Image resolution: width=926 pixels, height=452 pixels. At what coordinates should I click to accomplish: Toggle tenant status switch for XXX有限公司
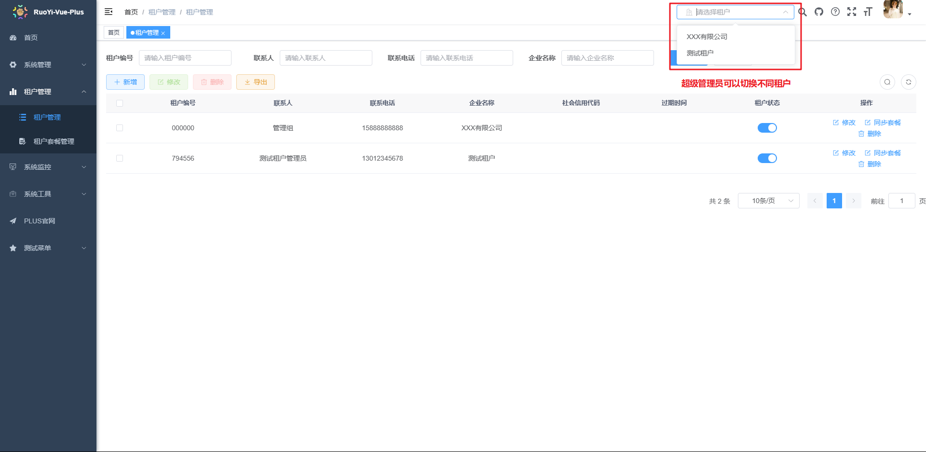coord(767,128)
